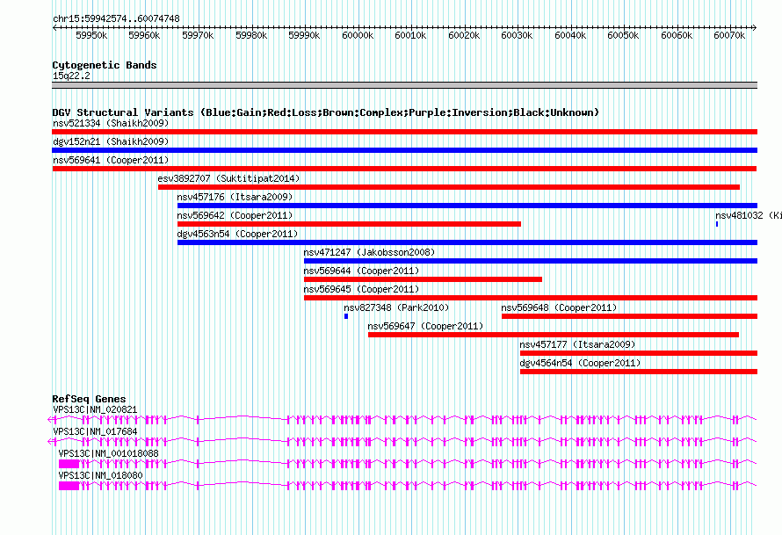Click the VPS13C|NM_017684 gene label

tap(95, 431)
